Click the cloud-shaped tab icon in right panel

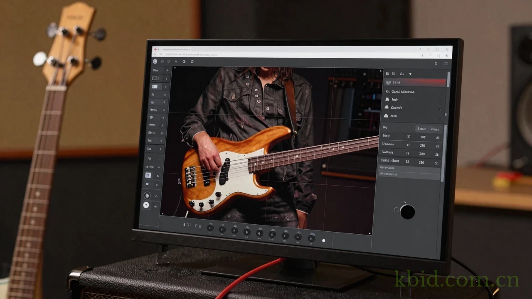click(x=401, y=74)
